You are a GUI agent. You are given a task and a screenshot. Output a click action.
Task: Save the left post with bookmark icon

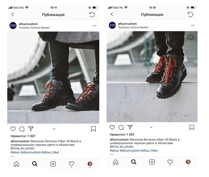click(94, 129)
